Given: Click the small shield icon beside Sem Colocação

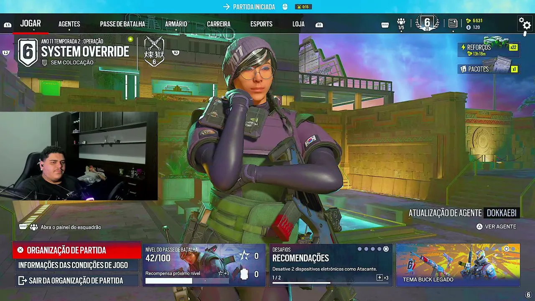Looking at the screenshot, I should pyautogui.click(x=45, y=63).
